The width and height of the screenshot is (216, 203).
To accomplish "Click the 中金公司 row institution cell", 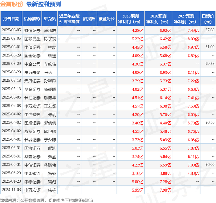I will [32, 64].
